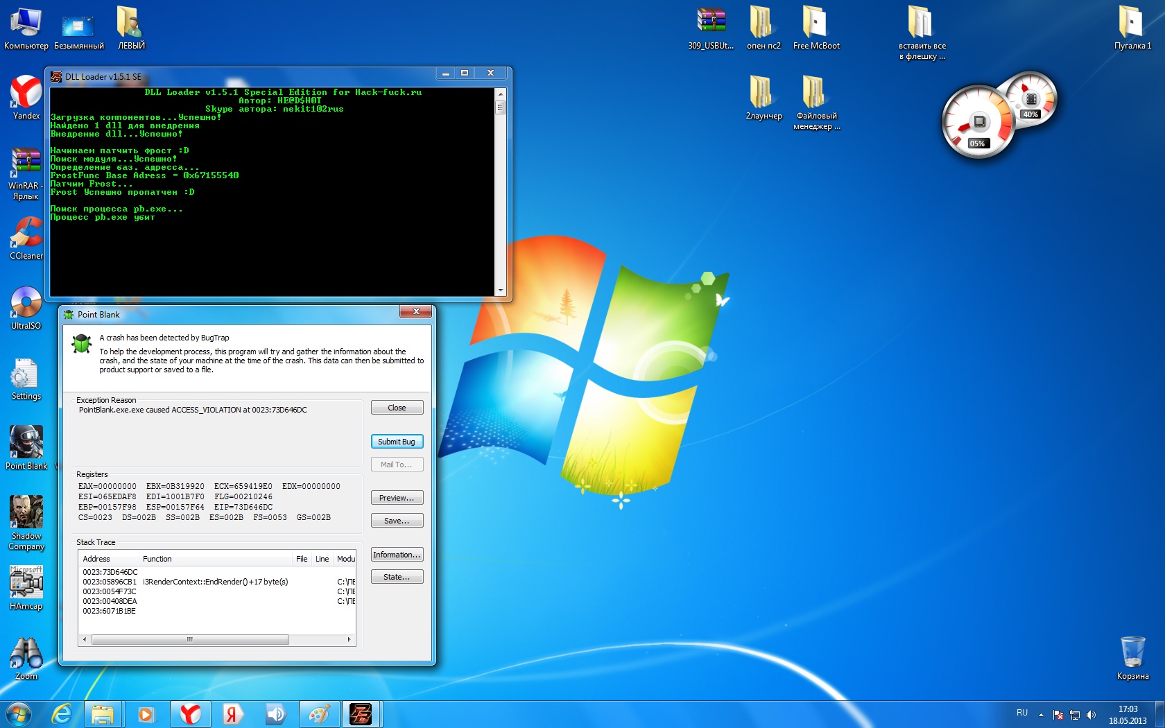This screenshot has width=1165, height=728.
Task: Open the Пугалка 1 folder
Action: (1132, 28)
